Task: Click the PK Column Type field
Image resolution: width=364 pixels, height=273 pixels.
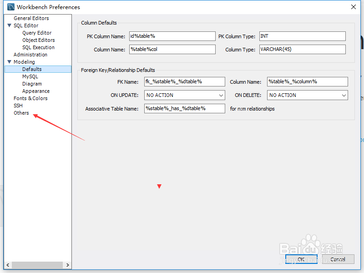Action: click(x=303, y=36)
